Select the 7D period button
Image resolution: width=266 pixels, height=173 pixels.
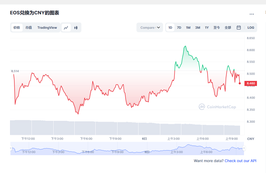[179, 27]
